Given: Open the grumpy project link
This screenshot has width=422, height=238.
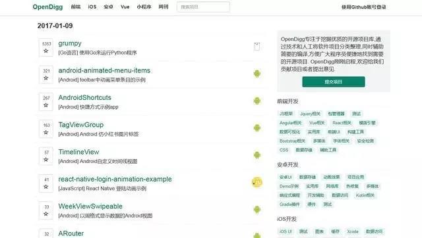Looking at the screenshot, I should [70, 43].
